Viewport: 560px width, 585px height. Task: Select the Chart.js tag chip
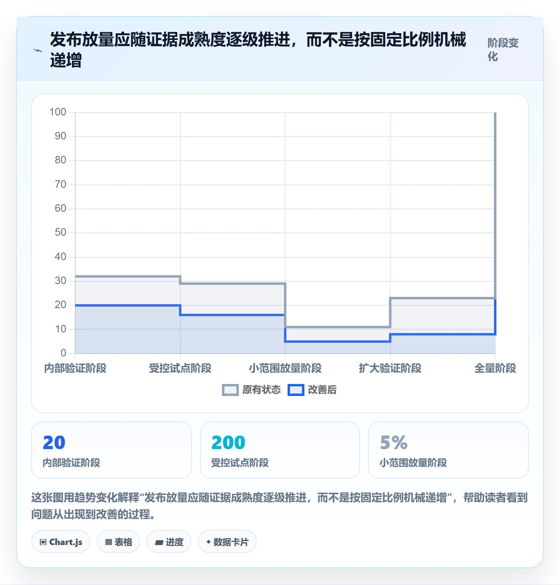click(61, 542)
